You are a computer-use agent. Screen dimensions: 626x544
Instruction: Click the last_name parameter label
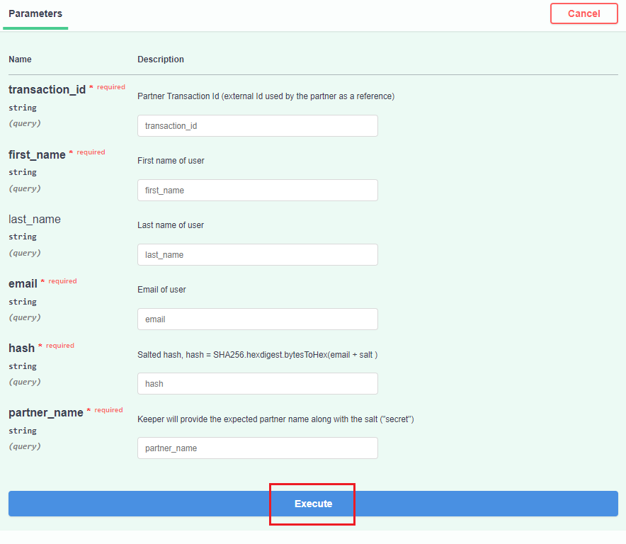click(x=35, y=220)
